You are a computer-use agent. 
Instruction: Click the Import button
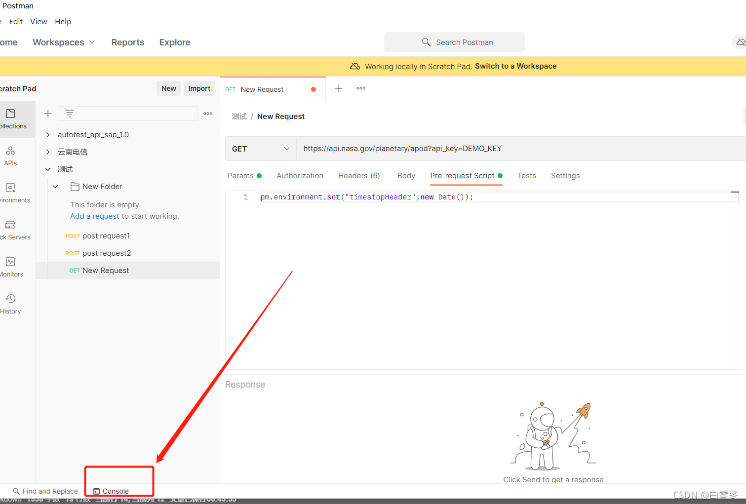(199, 88)
